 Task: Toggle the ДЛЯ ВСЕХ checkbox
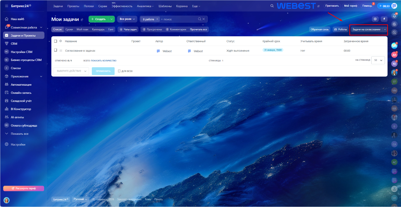coord(119,71)
